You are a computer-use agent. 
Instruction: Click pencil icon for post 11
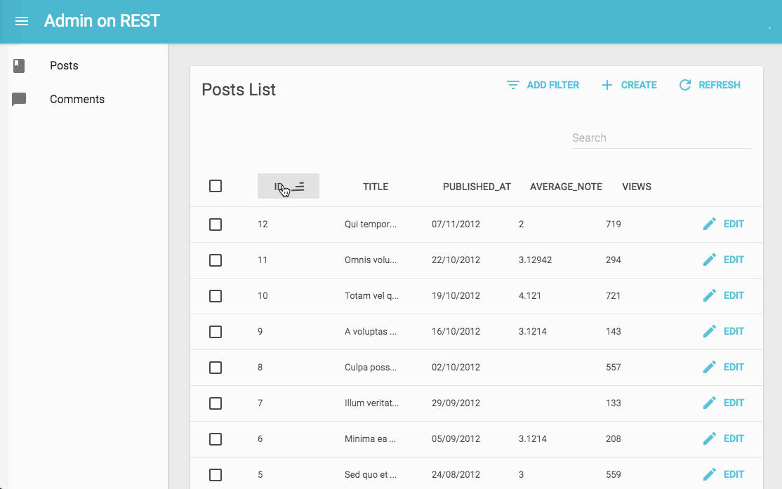710,260
